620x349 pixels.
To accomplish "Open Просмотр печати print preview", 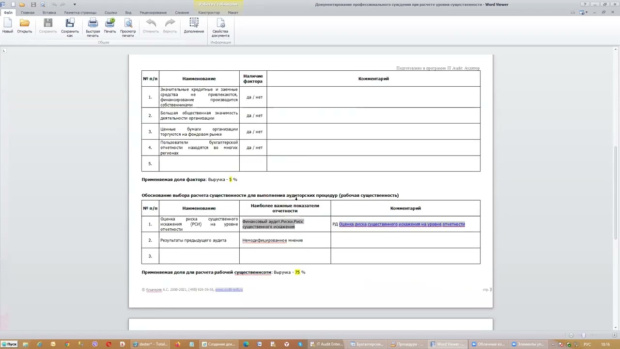I will pos(128,28).
